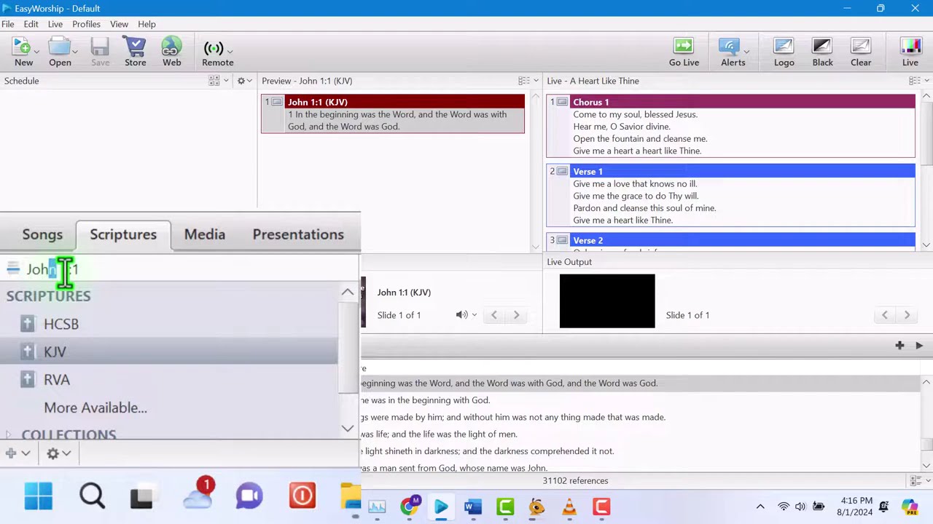The image size is (933, 524).
Task: Open the Profiles menu
Action: coord(86,24)
